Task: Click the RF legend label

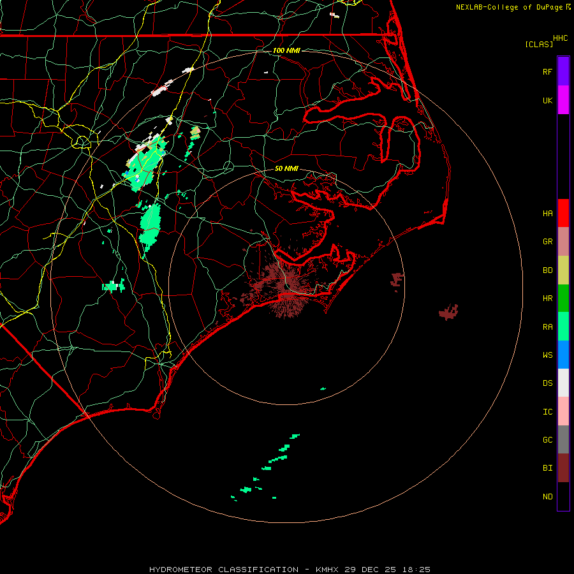Action: 547,71
